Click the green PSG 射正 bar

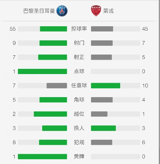[53, 57]
